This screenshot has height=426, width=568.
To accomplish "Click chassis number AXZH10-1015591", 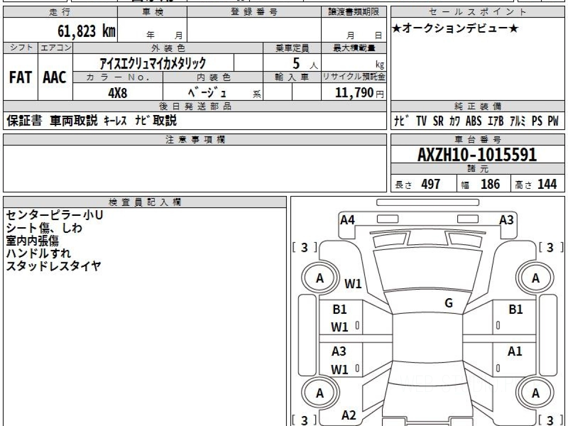I will point(477,154).
